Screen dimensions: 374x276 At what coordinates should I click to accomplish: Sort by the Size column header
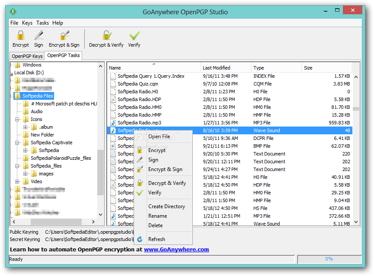[327, 68]
